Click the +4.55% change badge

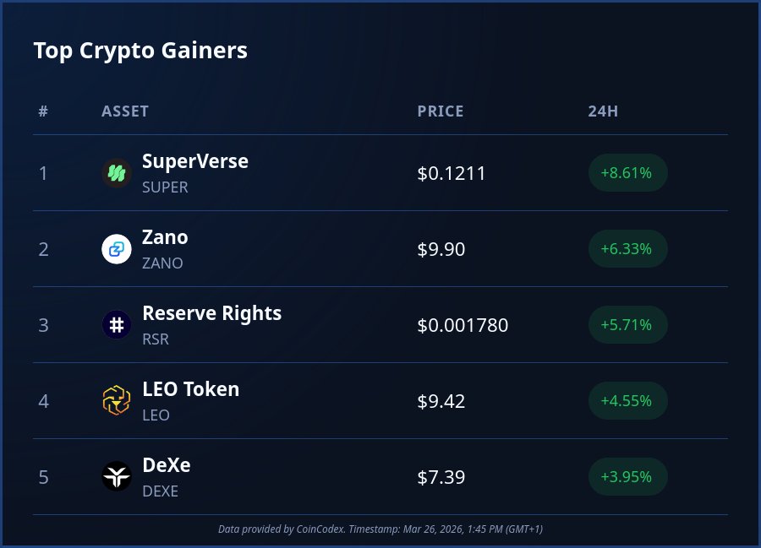(627, 401)
